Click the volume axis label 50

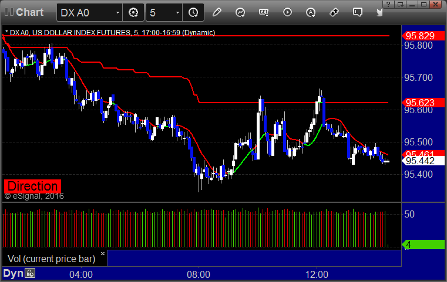[x=409, y=214]
